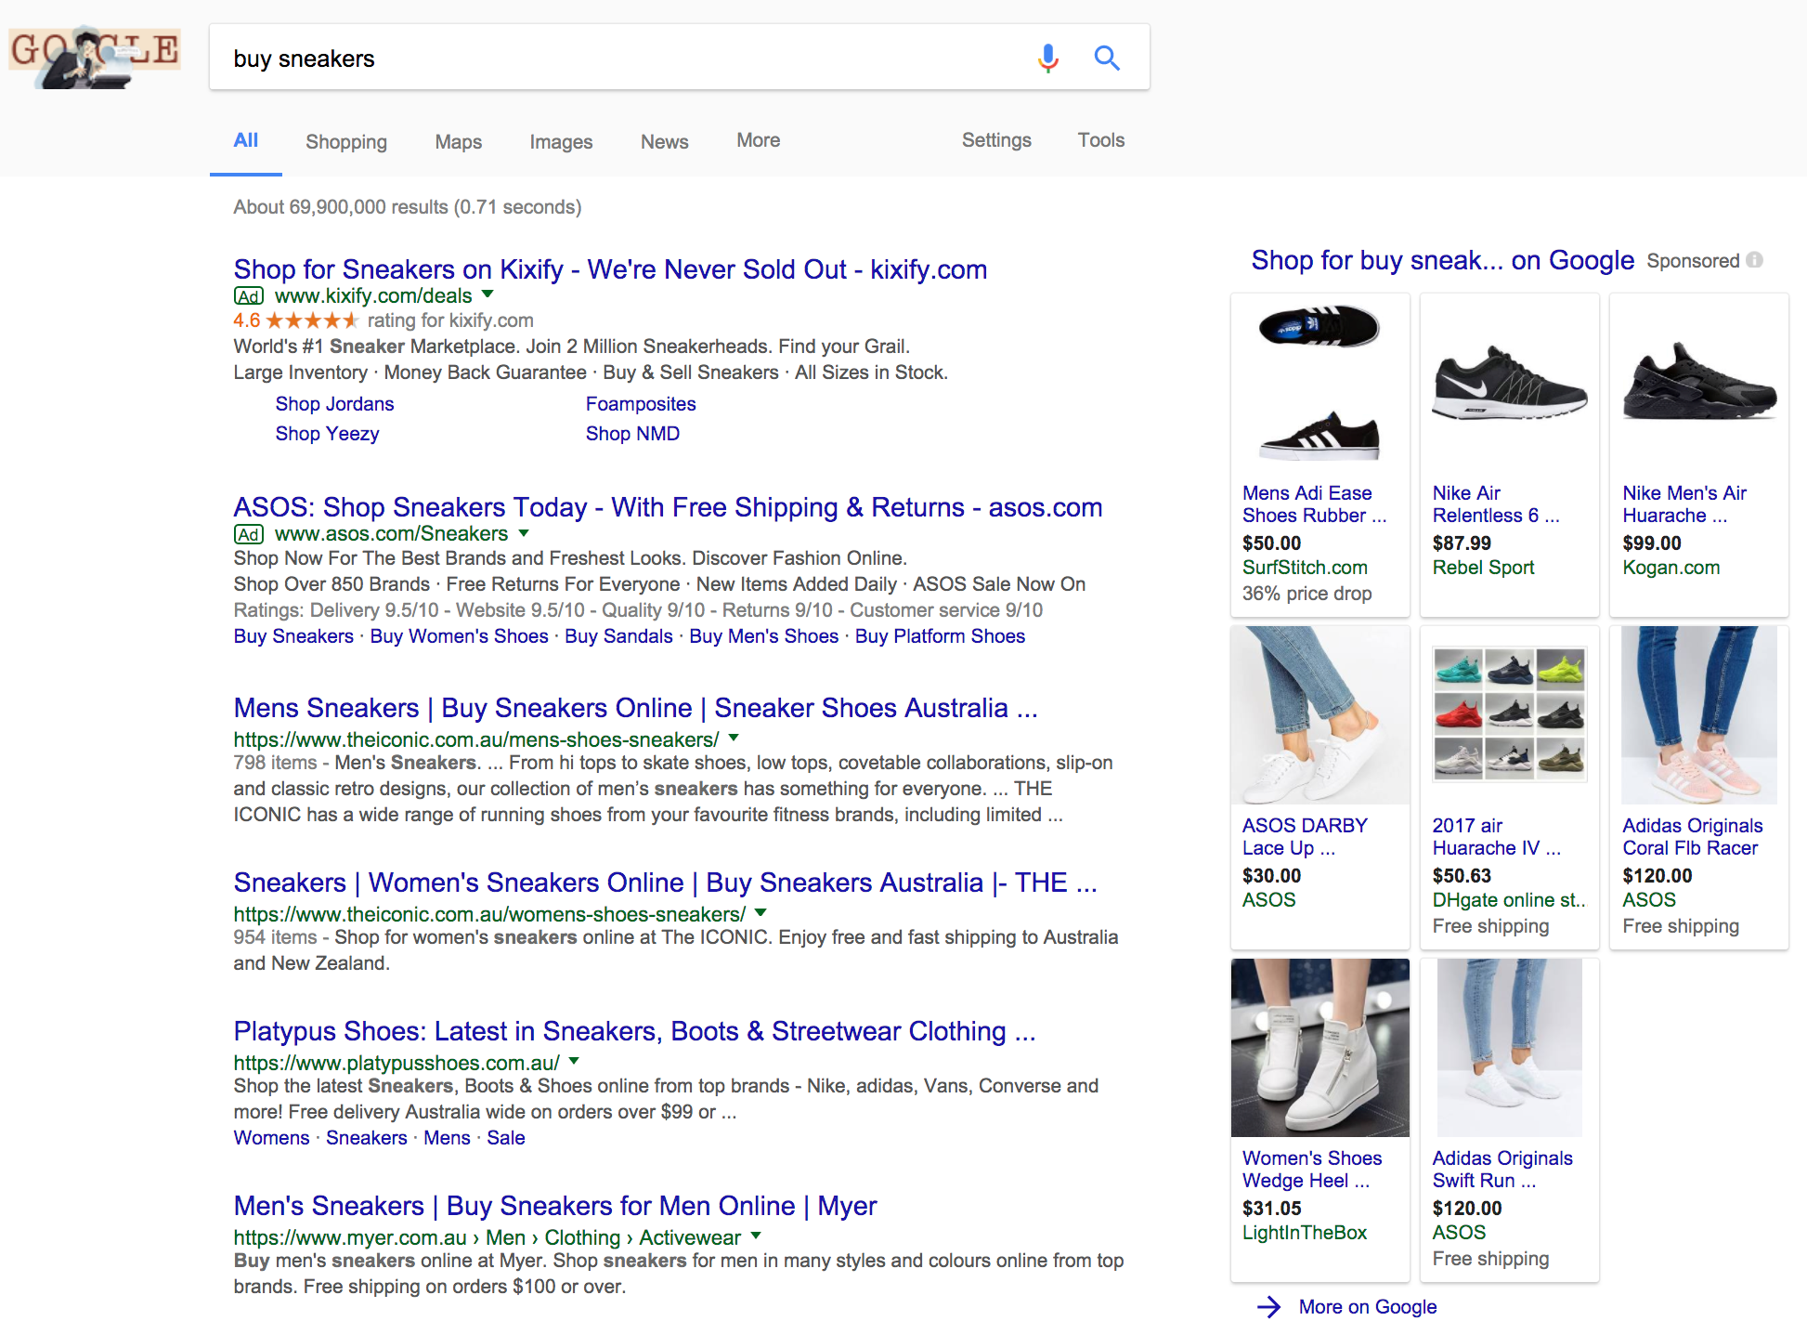This screenshot has height=1334, width=1807.
Task: Switch to the Shopping tab
Action: [346, 141]
